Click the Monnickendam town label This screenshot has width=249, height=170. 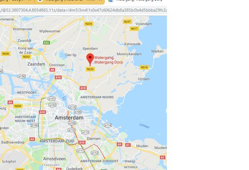pos(129,54)
